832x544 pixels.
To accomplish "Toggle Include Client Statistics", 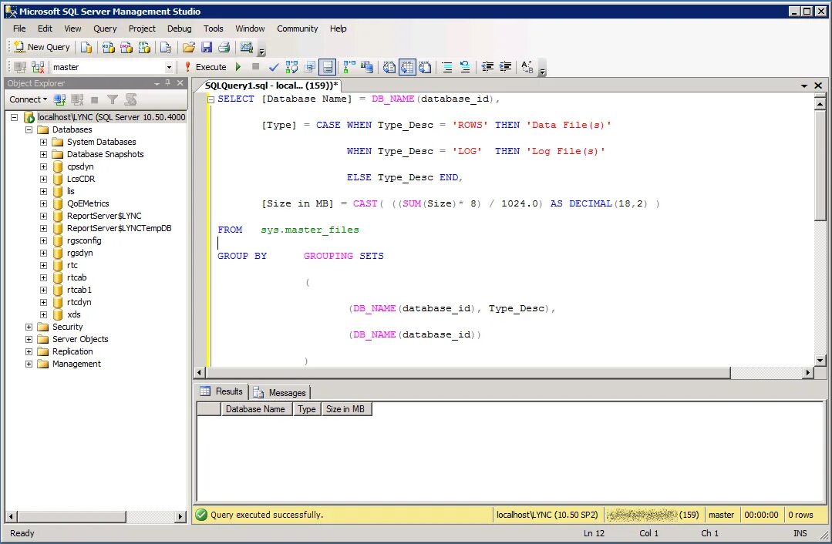I will (x=367, y=67).
